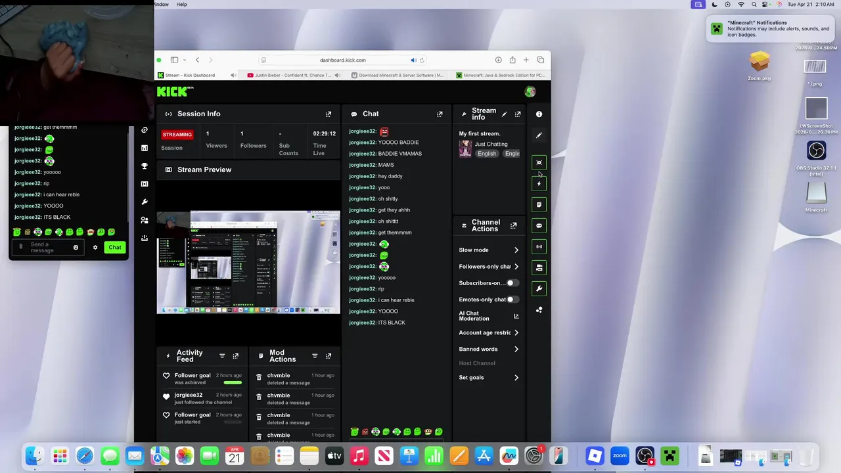
Task: Toggle the Session Info broadcast widget icon
Action: pos(539,247)
